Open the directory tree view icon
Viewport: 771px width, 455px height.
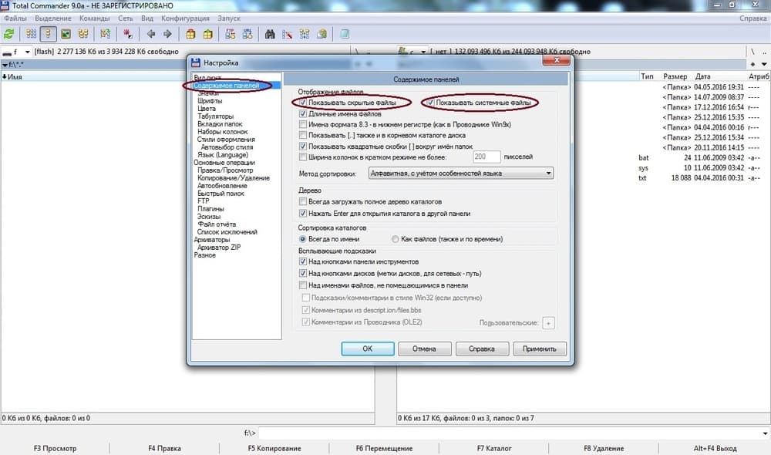pyautogui.click(x=83, y=34)
